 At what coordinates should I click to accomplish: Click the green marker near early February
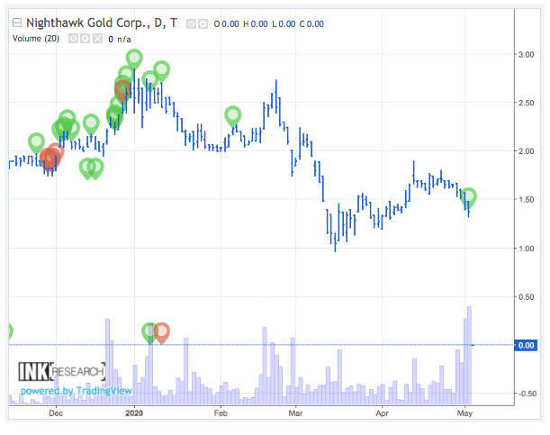pyautogui.click(x=233, y=115)
